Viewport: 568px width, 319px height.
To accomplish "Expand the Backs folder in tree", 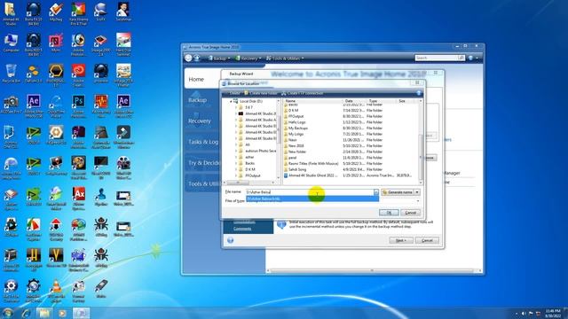I will [x=236, y=163].
